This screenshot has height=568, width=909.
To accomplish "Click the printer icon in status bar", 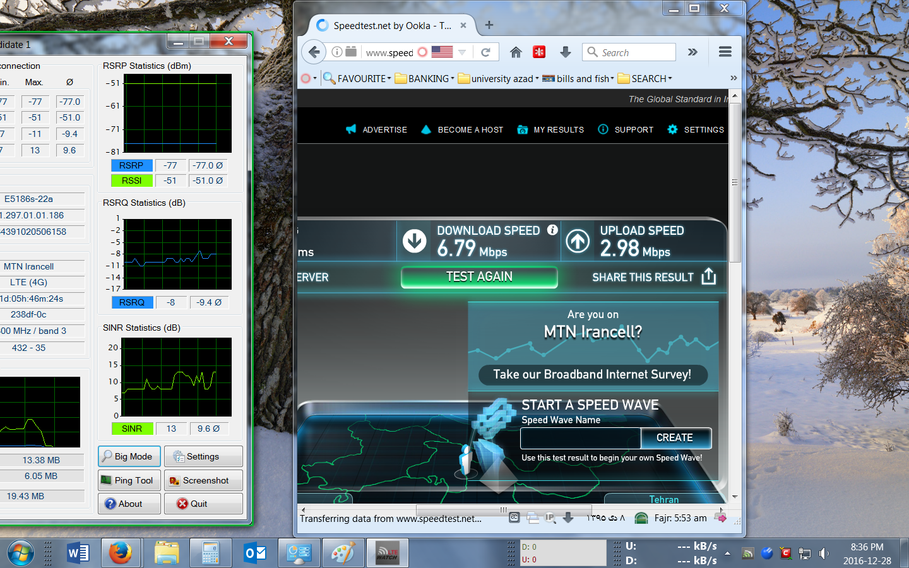I will [532, 518].
